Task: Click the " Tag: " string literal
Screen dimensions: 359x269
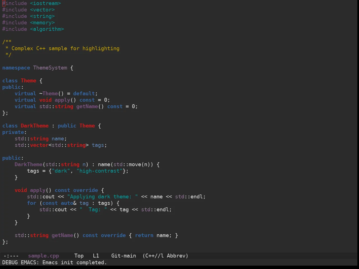Action: point(93,210)
